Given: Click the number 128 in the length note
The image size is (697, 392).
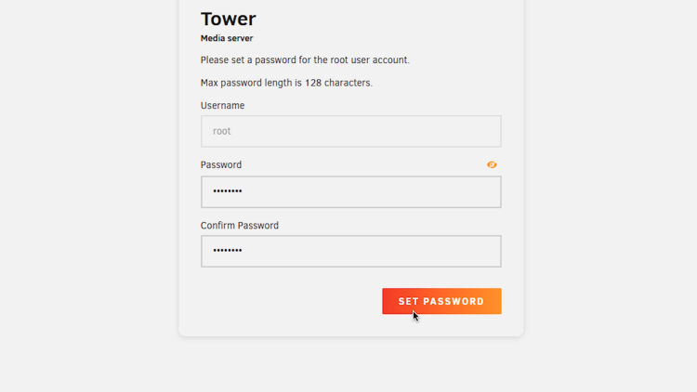Looking at the screenshot, I should point(313,83).
